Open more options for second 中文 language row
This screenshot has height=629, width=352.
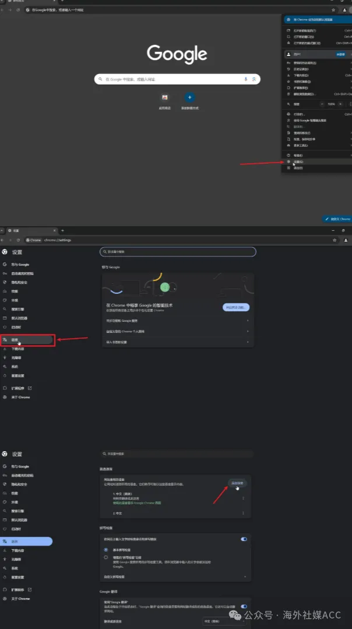click(243, 513)
